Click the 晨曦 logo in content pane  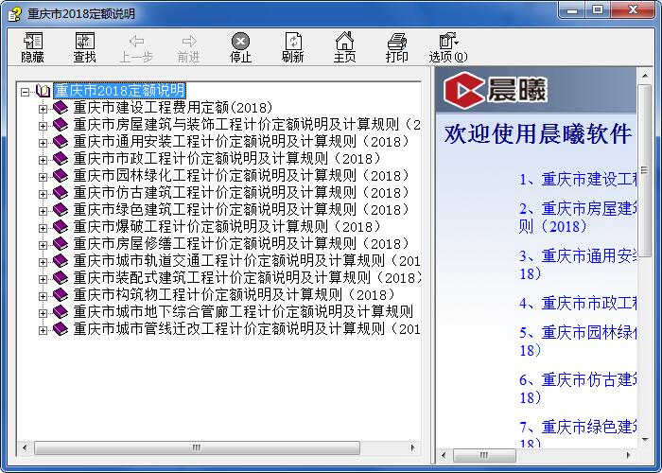(496, 91)
